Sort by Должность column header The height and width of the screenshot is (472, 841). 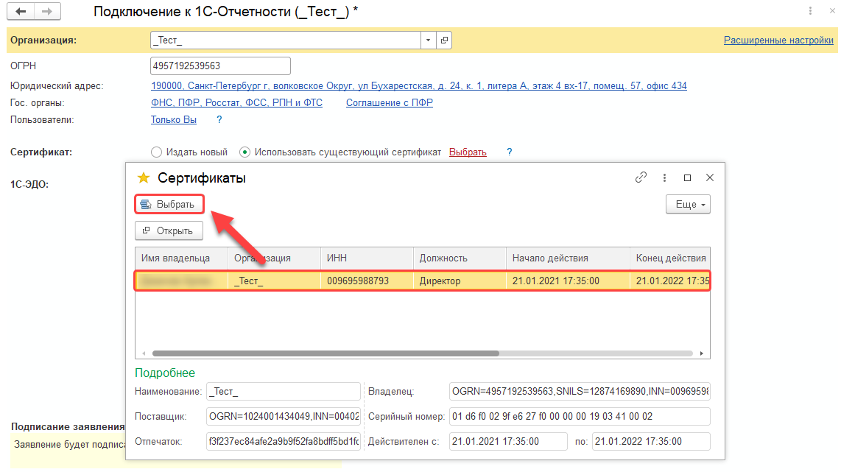(460, 258)
